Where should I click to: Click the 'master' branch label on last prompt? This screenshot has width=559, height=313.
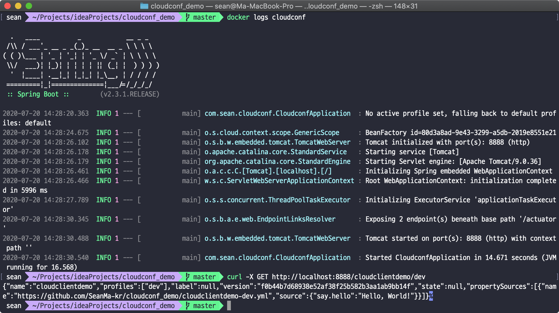click(204, 306)
